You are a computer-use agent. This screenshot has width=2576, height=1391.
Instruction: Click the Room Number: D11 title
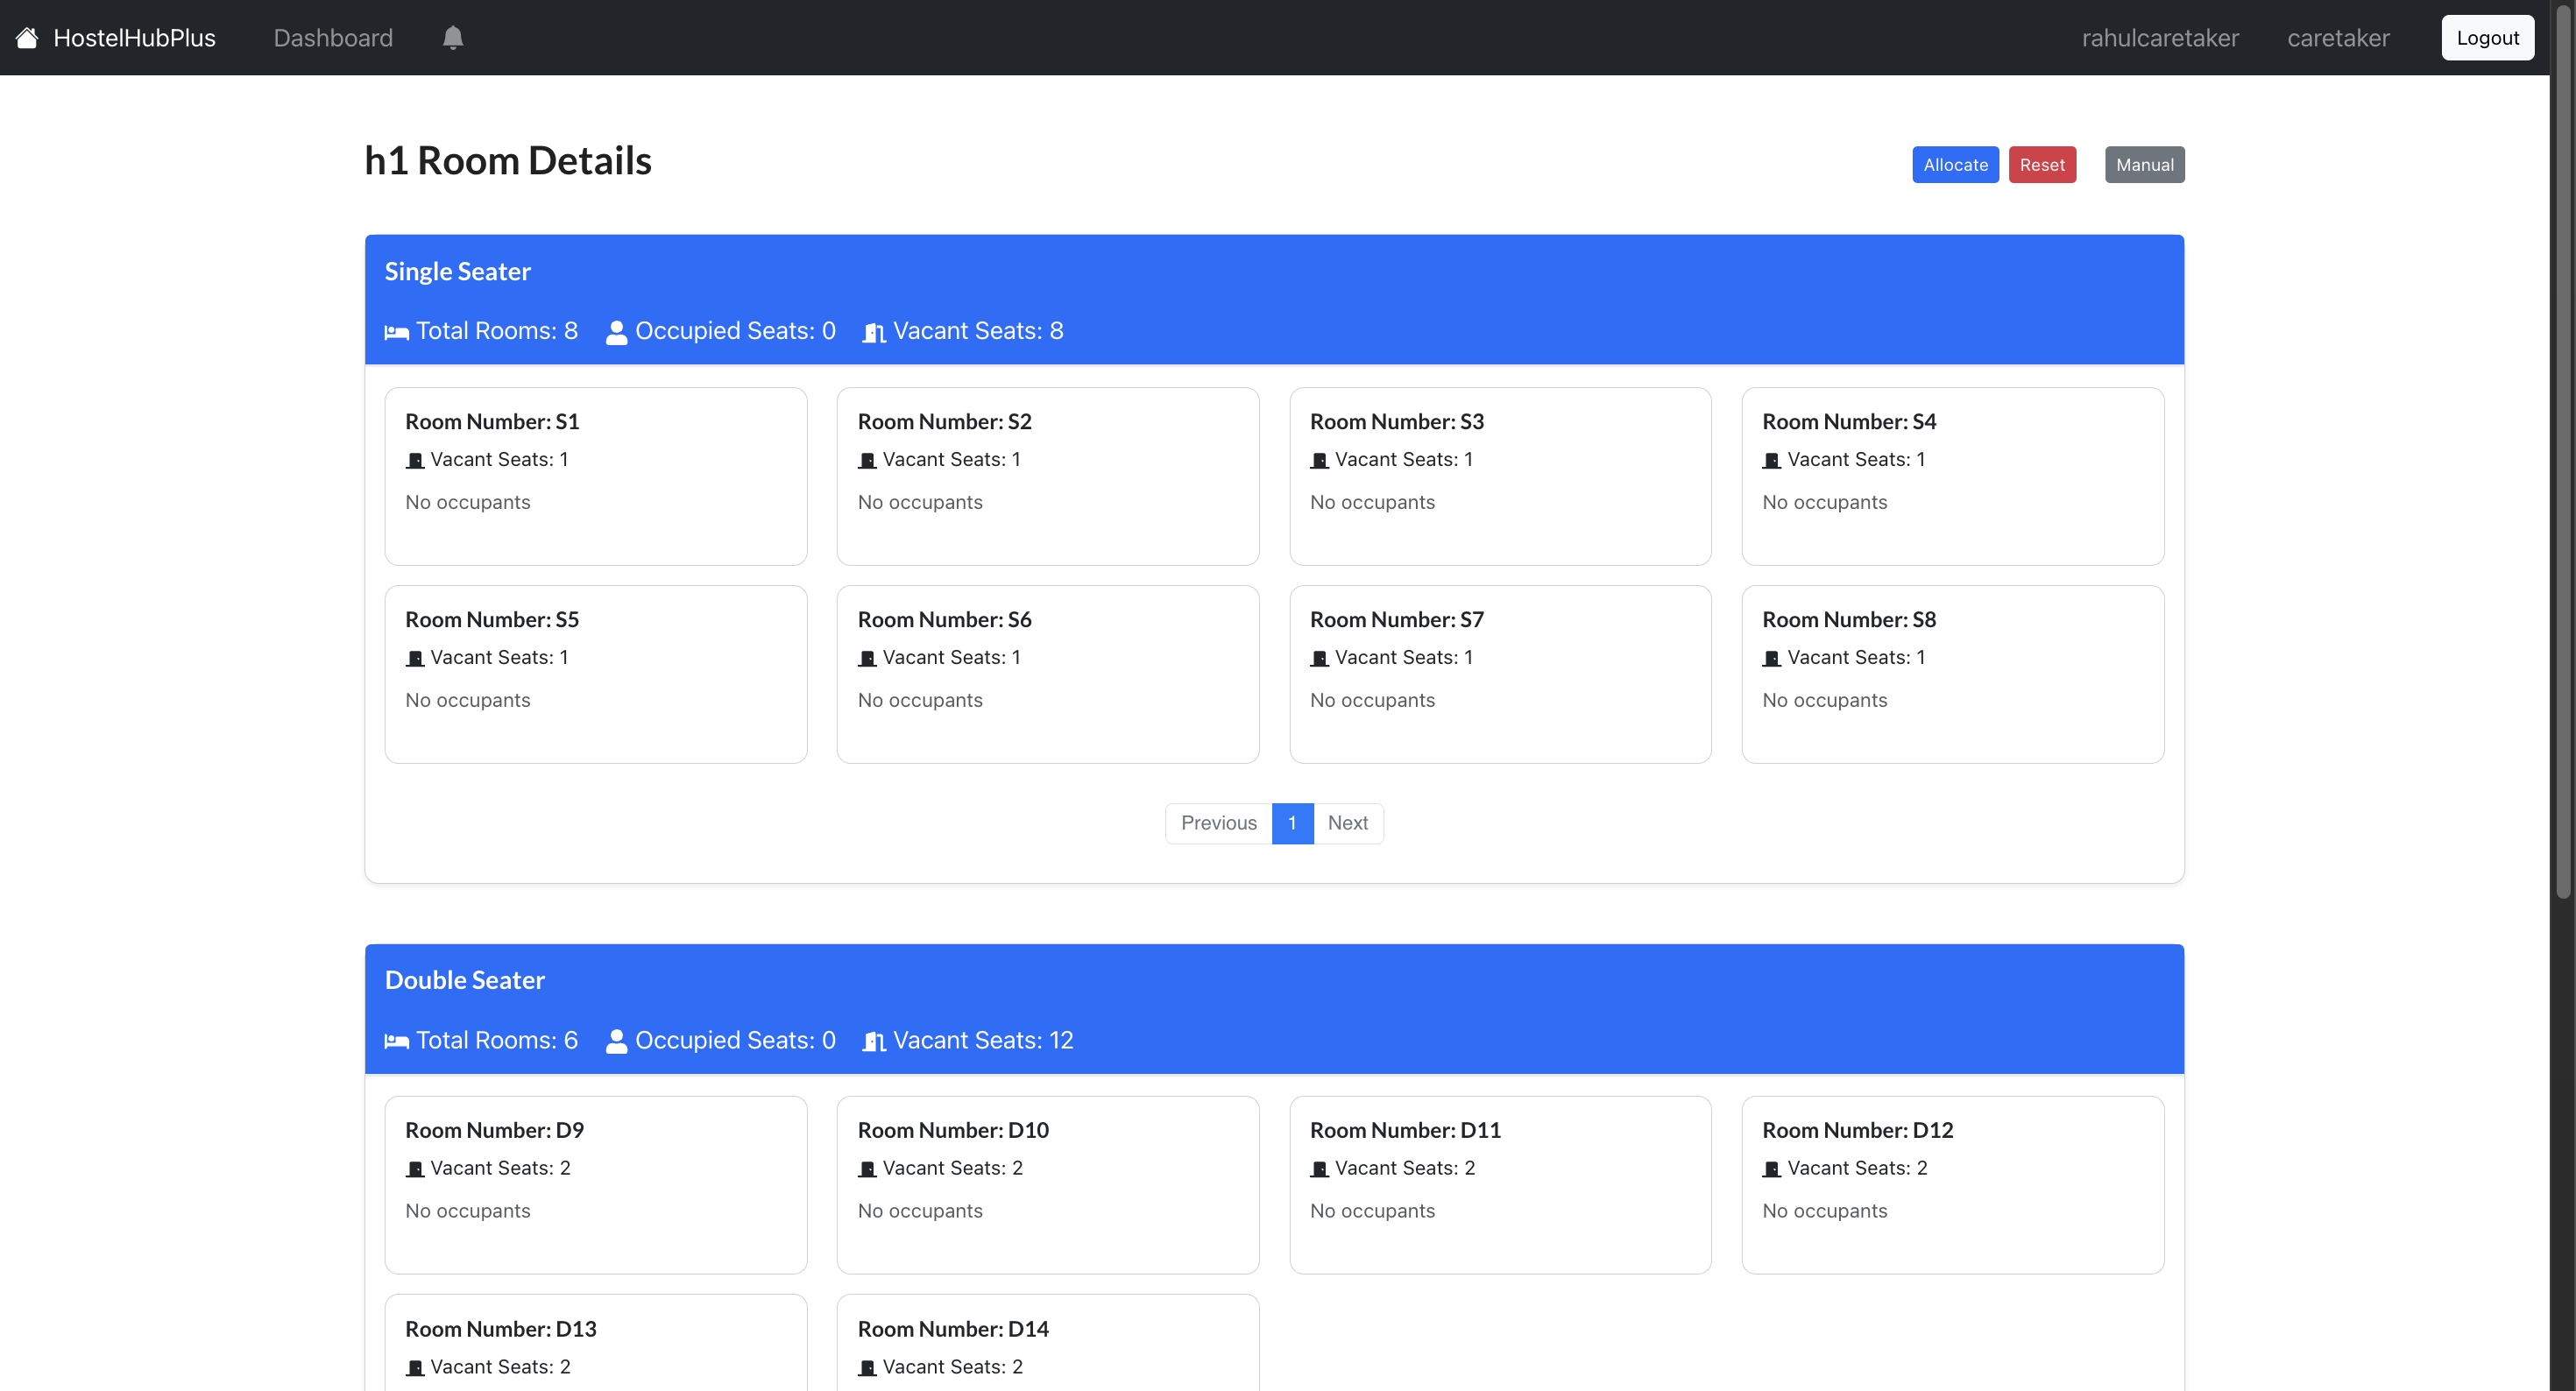(1405, 1130)
